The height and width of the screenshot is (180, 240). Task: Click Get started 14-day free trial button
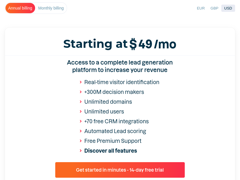pyautogui.click(x=120, y=170)
